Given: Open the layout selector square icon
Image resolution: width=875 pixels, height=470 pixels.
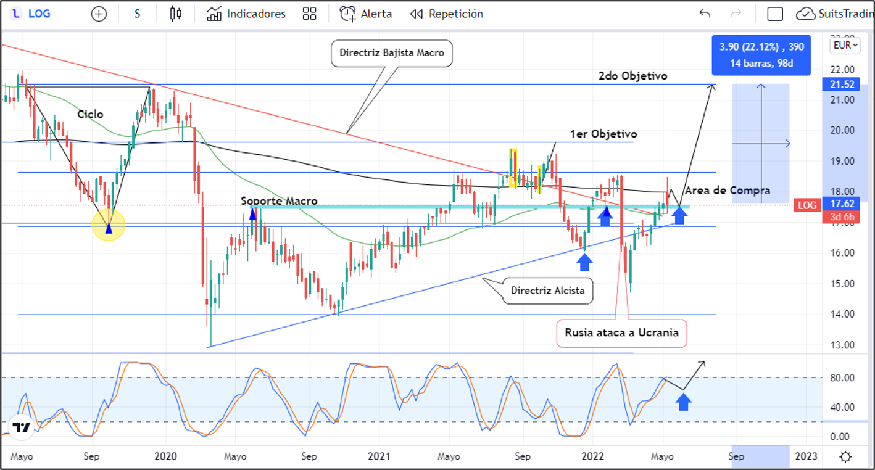Looking at the screenshot, I should pyautogui.click(x=775, y=14).
